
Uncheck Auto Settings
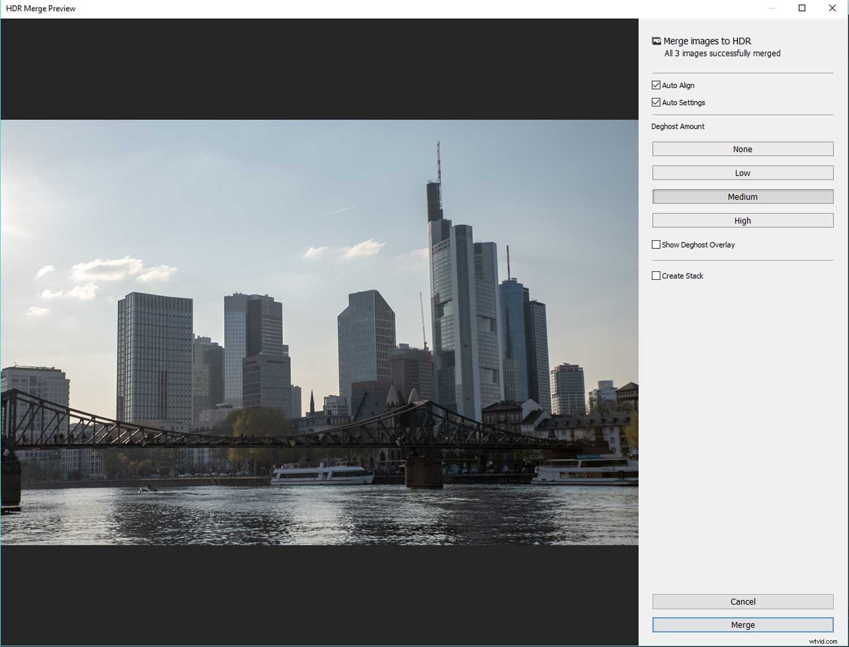(657, 102)
